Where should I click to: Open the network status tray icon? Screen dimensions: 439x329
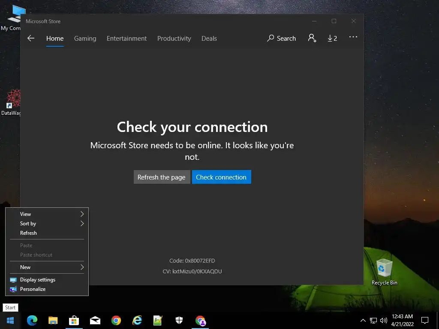coord(373,320)
